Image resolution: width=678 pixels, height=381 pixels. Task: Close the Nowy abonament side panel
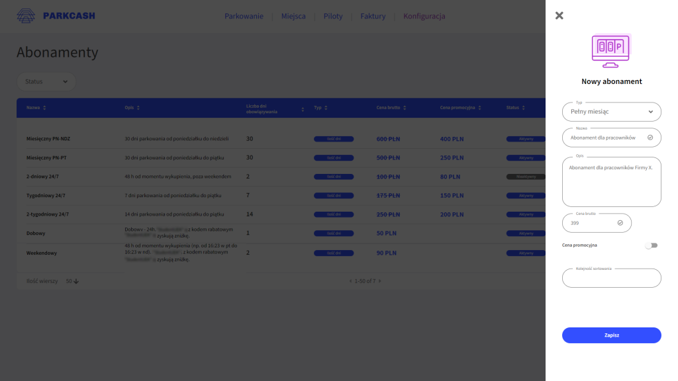coord(559,16)
